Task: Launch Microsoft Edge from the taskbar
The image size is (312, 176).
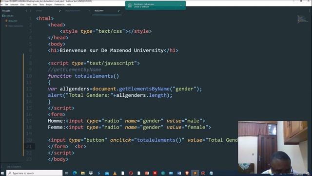Action: tap(75, 173)
